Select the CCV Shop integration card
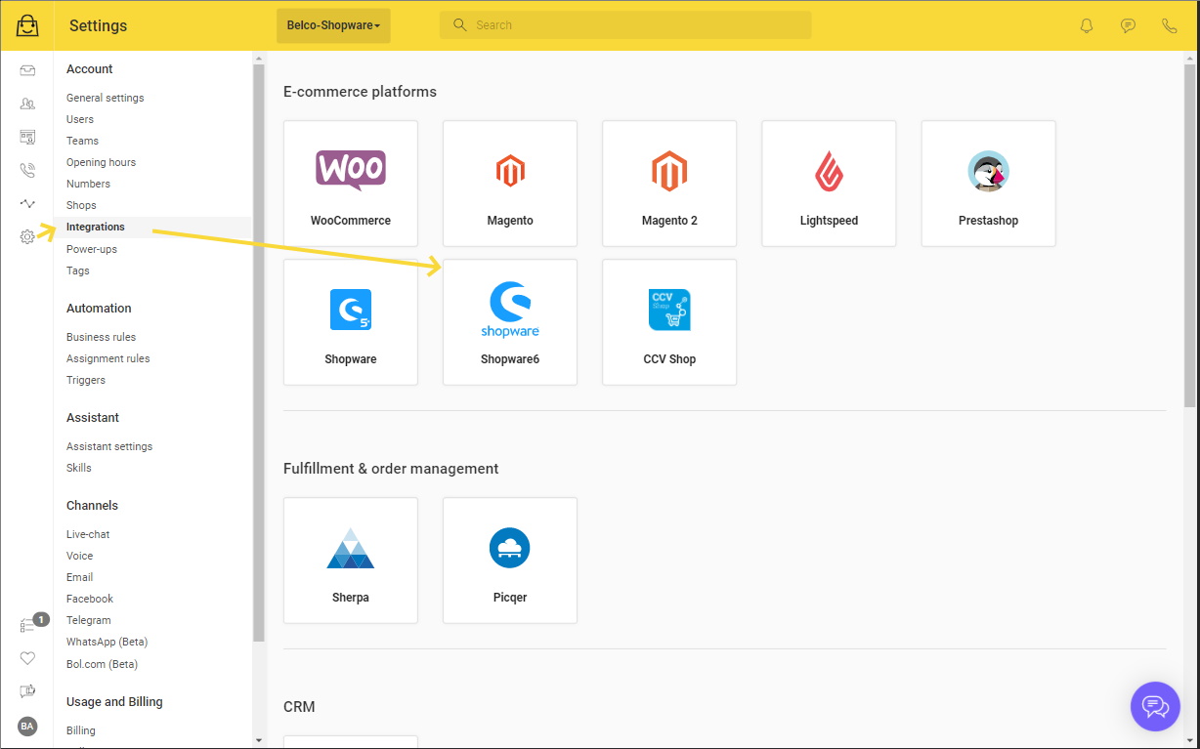Screen dimensions: 1200x749 tap(669, 322)
